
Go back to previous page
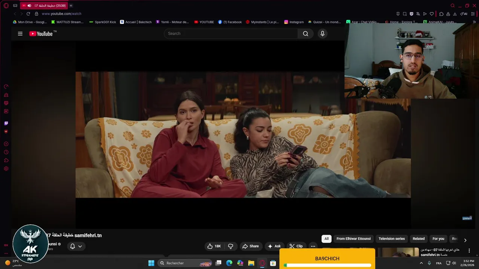point(15,14)
